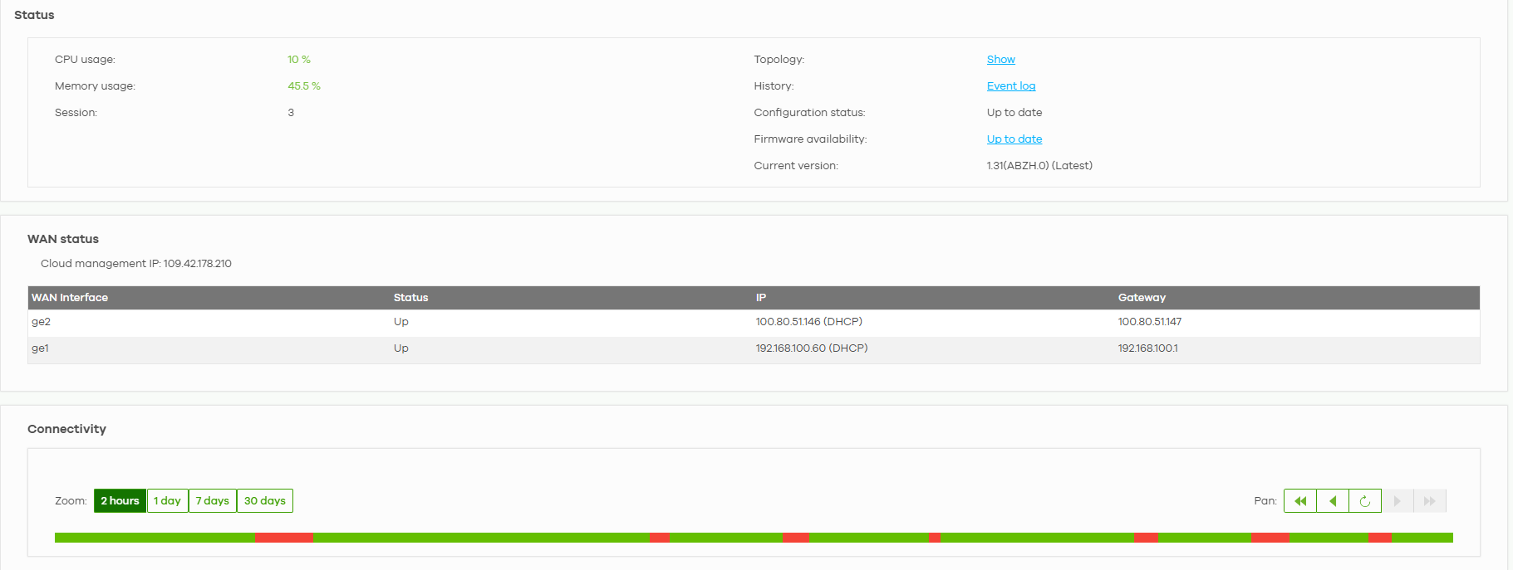The height and width of the screenshot is (570, 1513).
Task: Click the refresh icon in Pan controls
Action: [1365, 501]
